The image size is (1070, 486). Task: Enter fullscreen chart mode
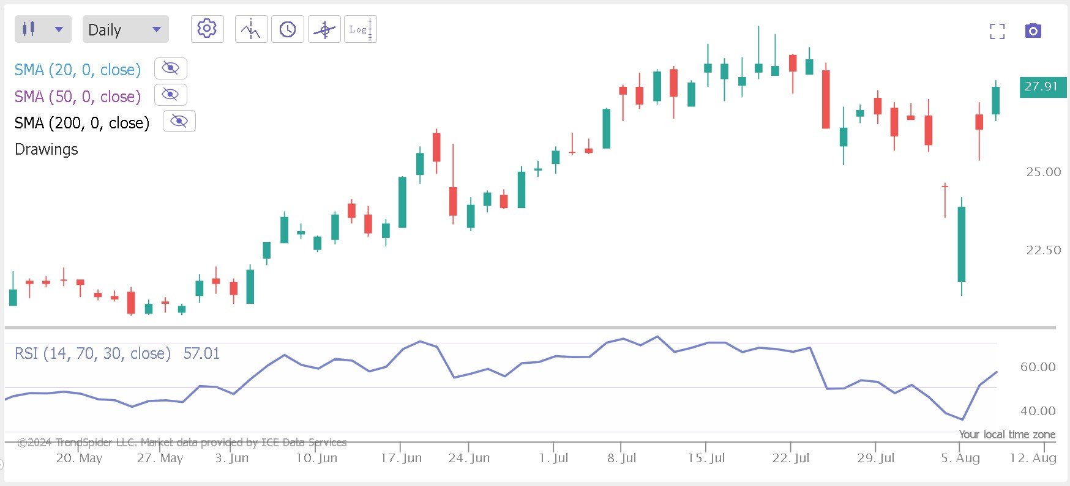997,31
